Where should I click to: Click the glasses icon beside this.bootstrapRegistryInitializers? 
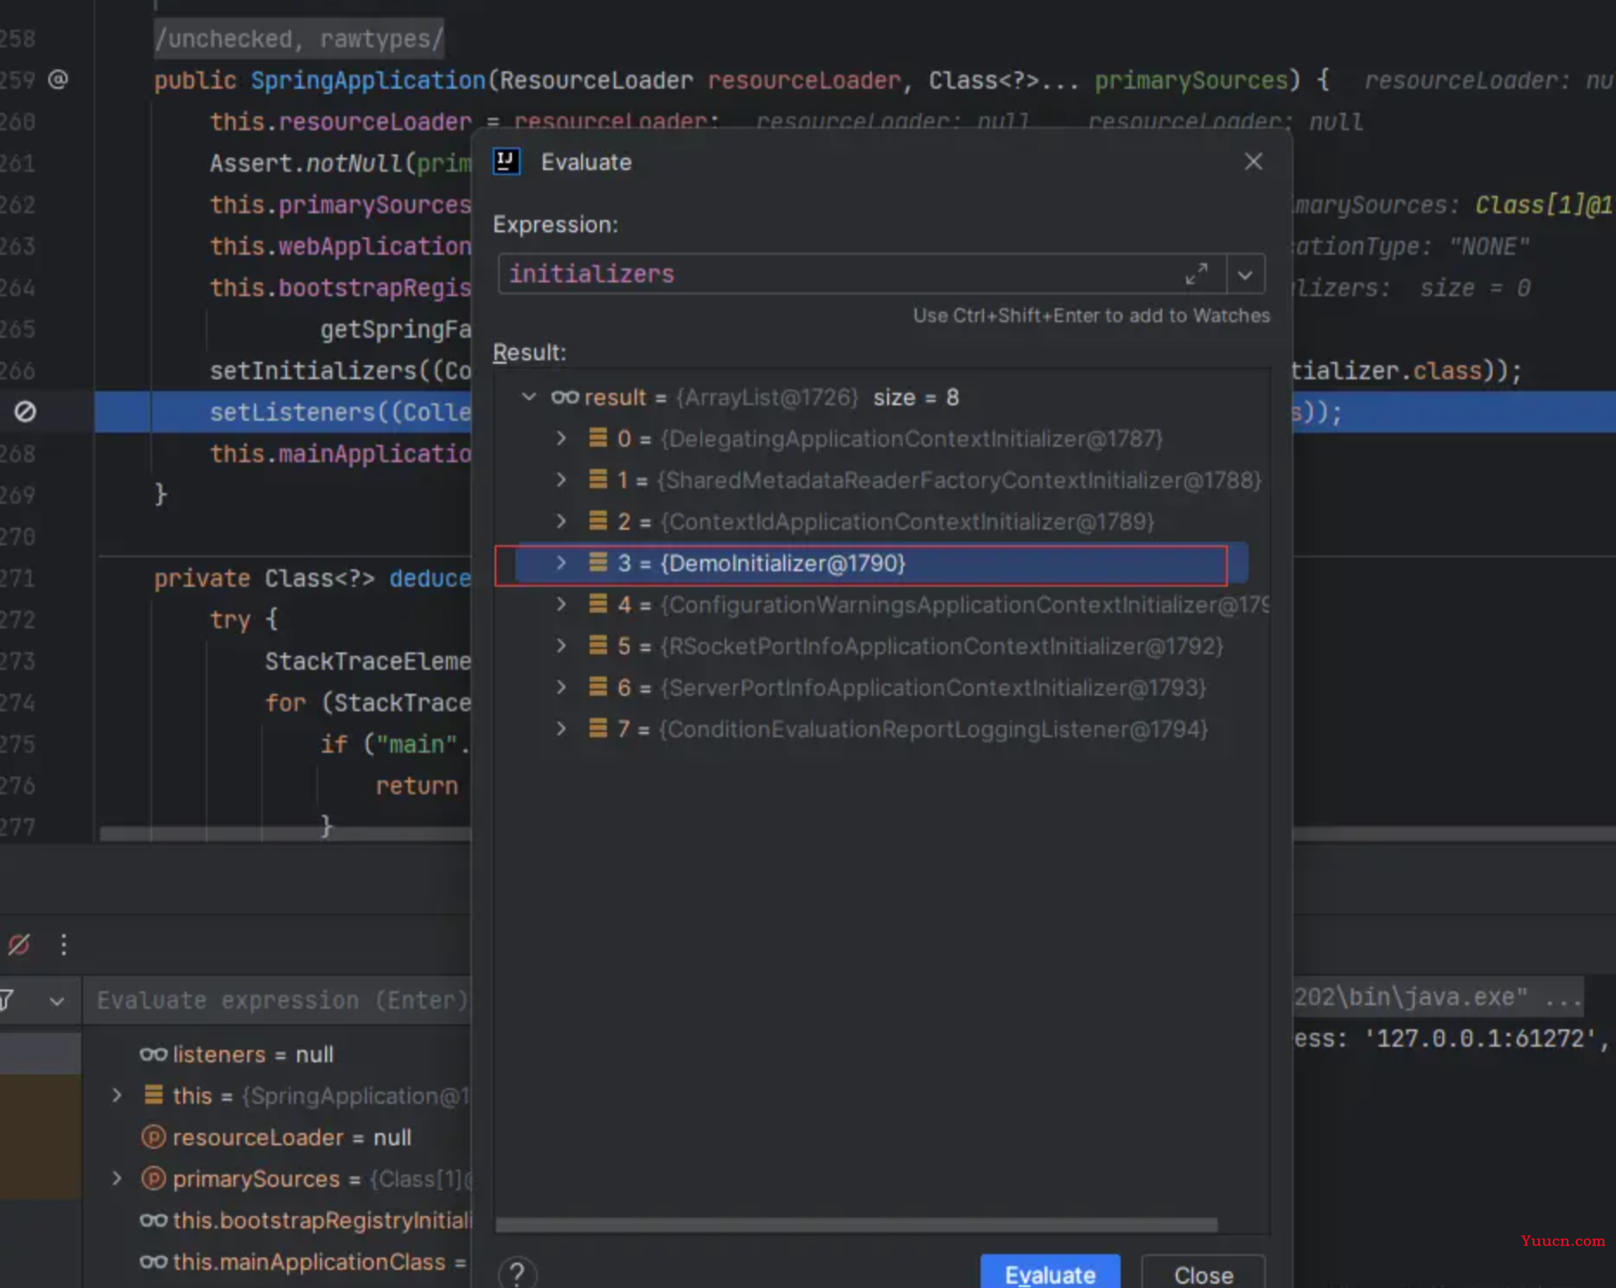(153, 1220)
